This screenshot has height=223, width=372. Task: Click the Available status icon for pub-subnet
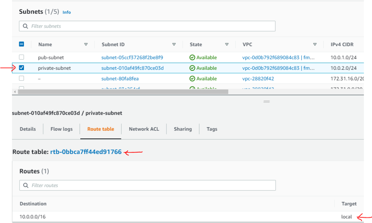[192, 57]
